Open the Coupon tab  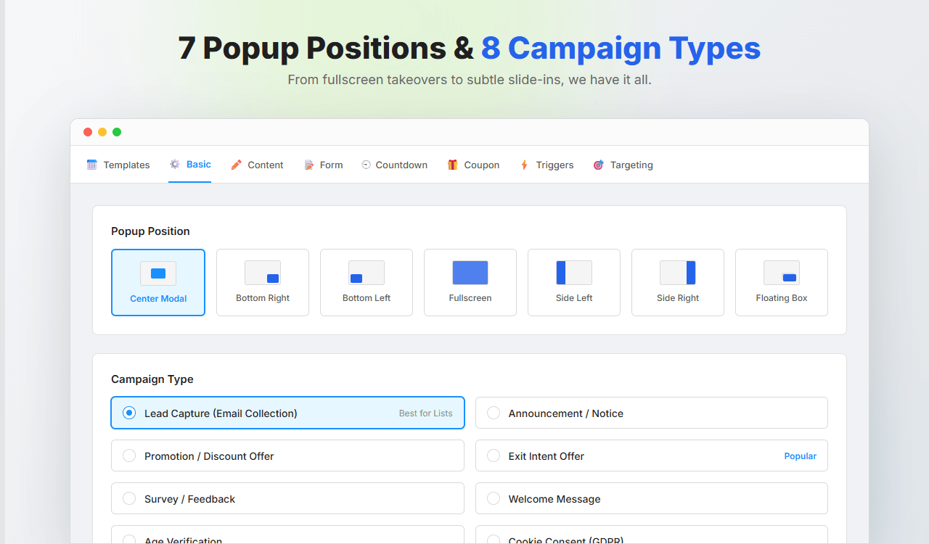point(473,165)
